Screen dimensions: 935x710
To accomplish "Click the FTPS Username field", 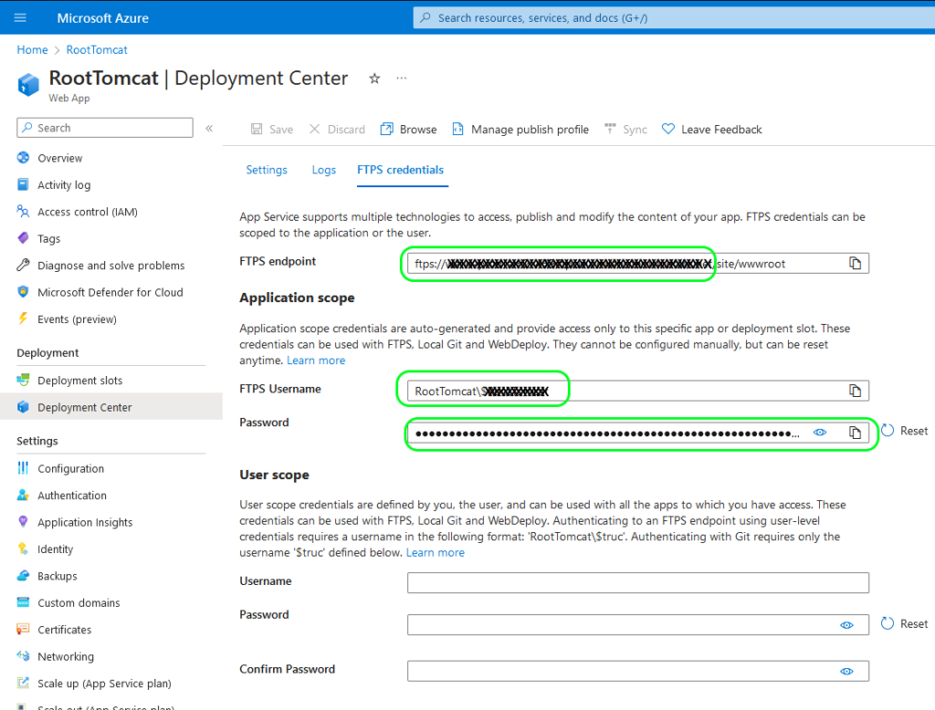I will pyautogui.click(x=638, y=391).
